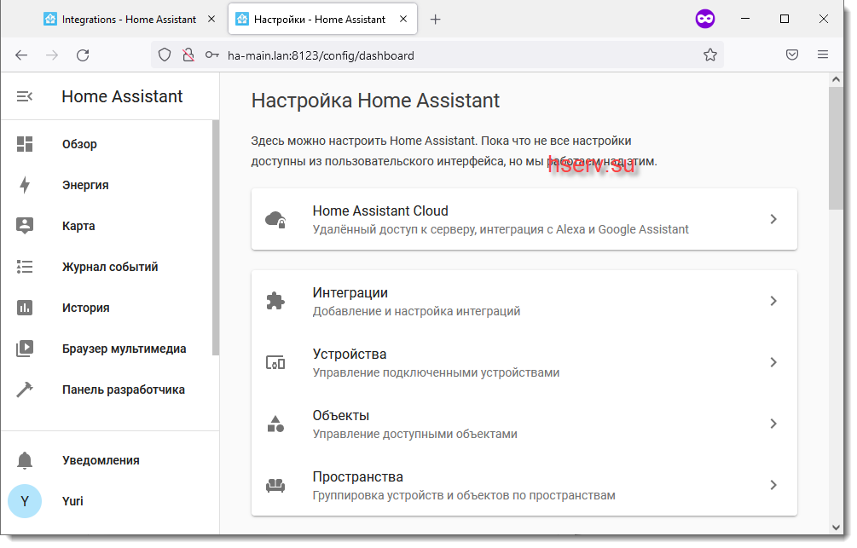Expand the Устройства row chevron
Screen dimensions: 857x548
click(x=773, y=362)
